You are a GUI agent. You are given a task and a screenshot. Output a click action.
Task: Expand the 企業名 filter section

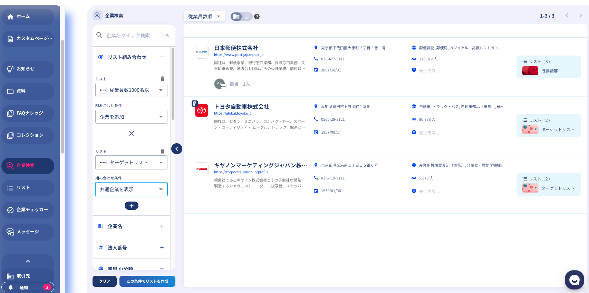(131, 226)
